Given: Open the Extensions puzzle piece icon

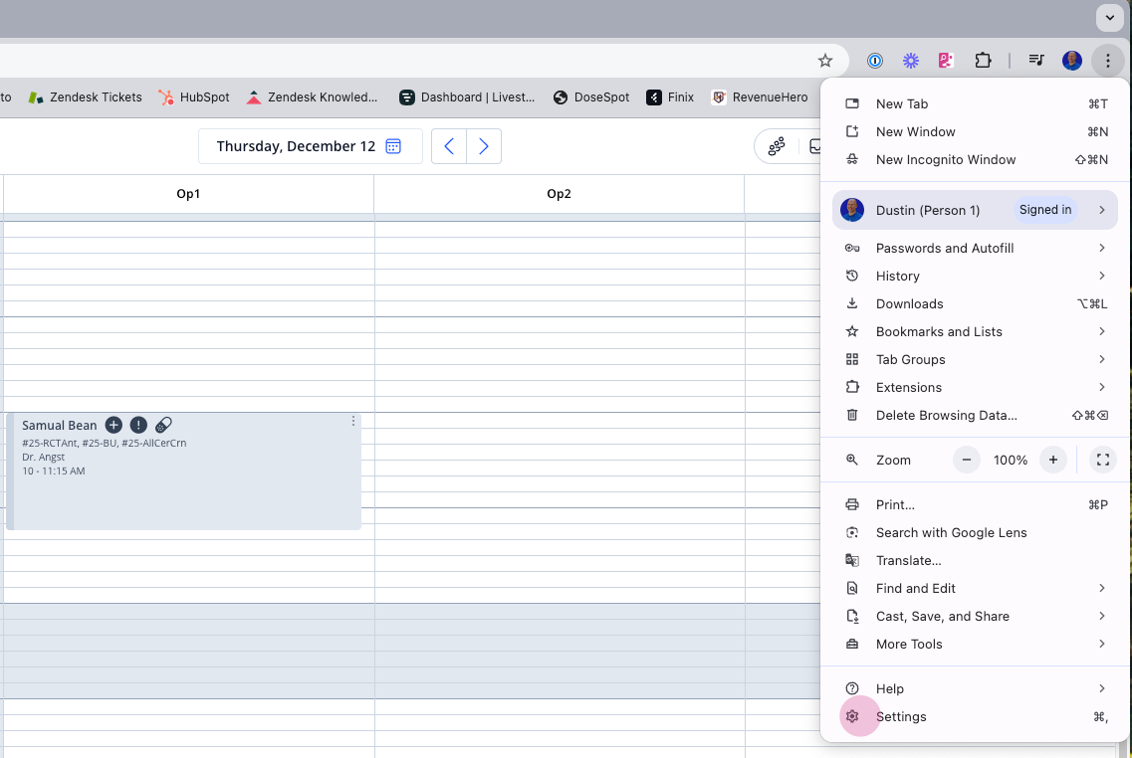Looking at the screenshot, I should pyautogui.click(x=983, y=61).
